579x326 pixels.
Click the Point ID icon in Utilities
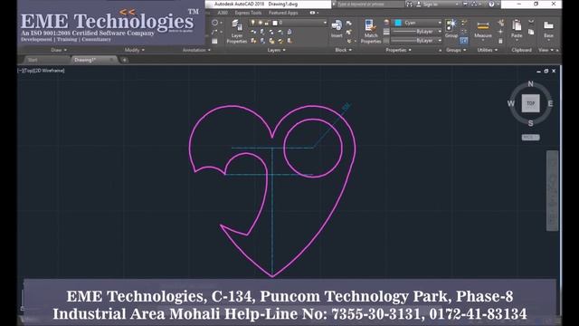[x=500, y=32]
